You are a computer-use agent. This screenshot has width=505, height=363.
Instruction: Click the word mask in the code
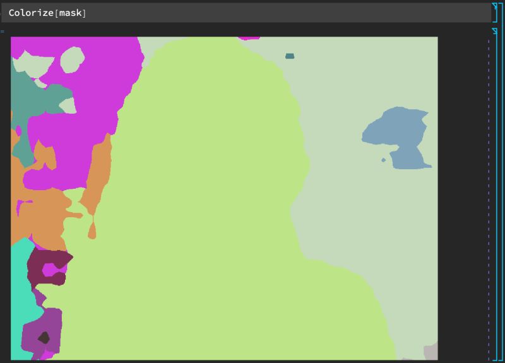(x=71, y=13)
